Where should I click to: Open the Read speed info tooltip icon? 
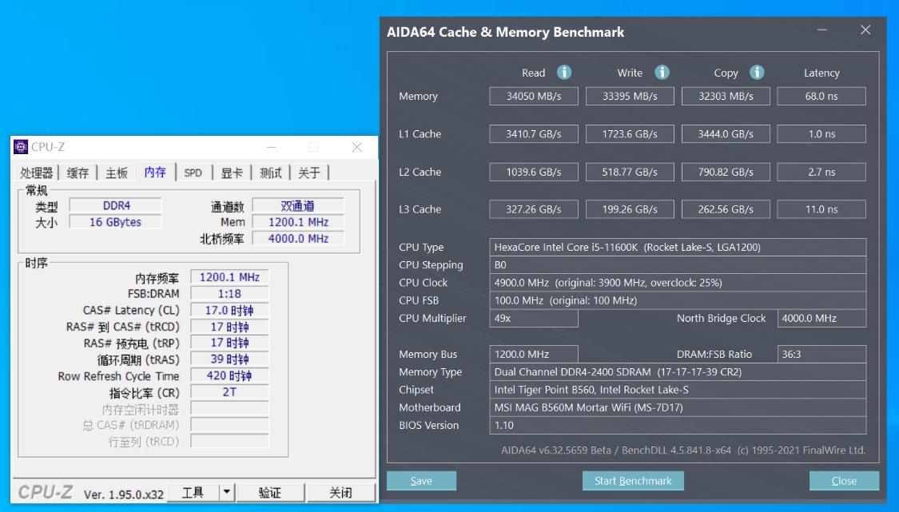point(564,72)
